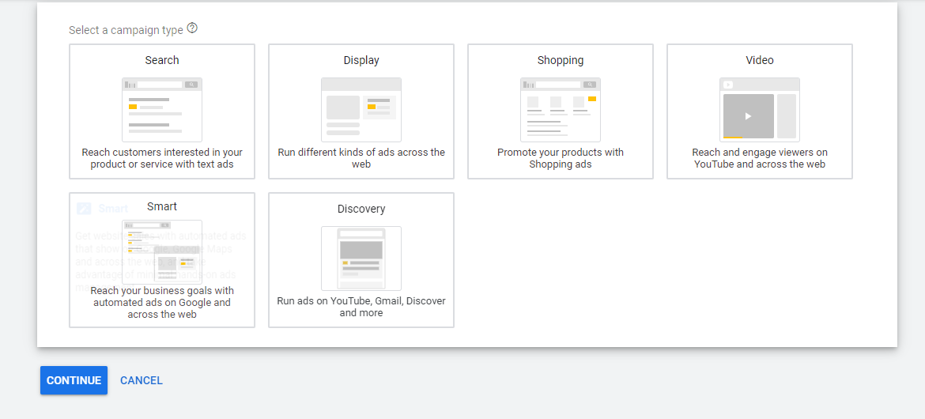Viewport: 925px width, 419px height.
Task: Select the Discovery campaign type card
Action: (x=361, y=260)
